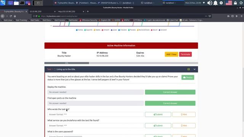Toggle the Task 1 completion circle
The image size is (244, 137).
pos(55,69)
